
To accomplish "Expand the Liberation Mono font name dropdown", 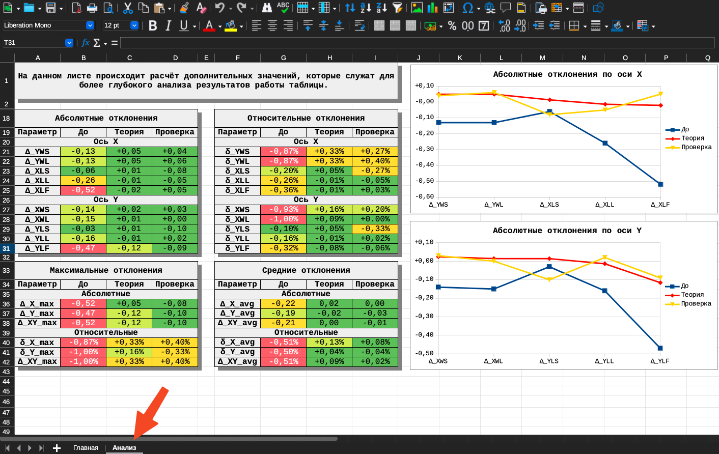I will pos(90,25).
